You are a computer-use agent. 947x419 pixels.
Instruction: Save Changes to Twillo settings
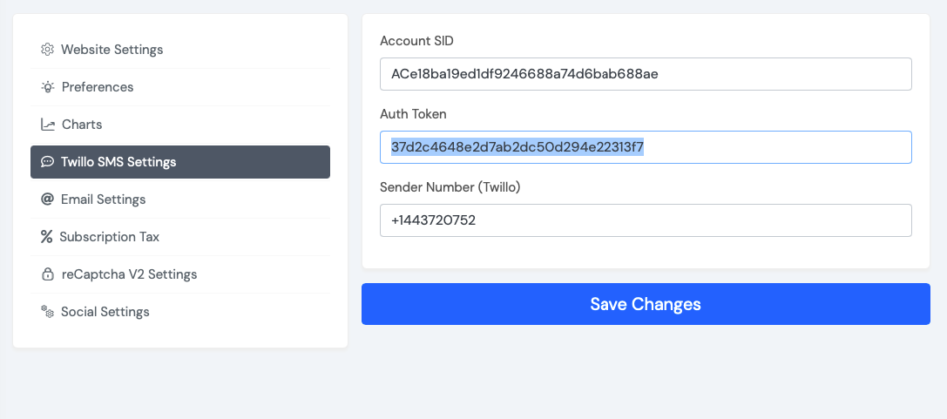click(646, 304)
